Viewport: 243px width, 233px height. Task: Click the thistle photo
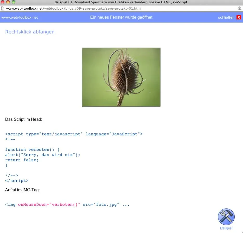121,77
